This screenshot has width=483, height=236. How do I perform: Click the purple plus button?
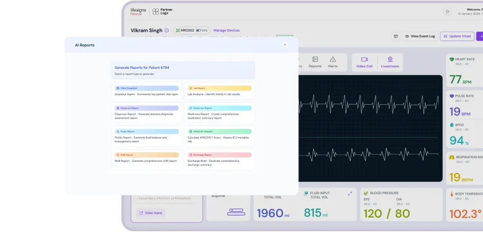pos(480,36)
